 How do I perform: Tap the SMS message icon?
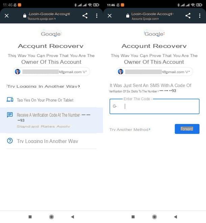10,115
